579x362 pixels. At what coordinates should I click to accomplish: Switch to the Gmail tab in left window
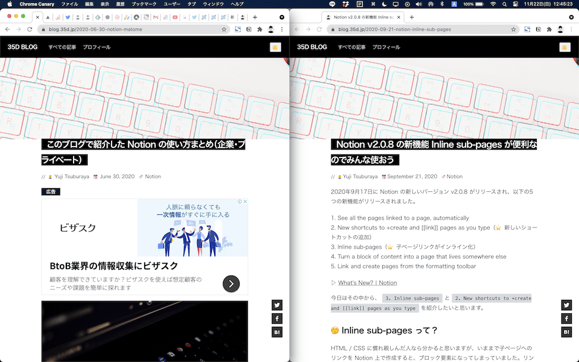[x=156, y=17]
